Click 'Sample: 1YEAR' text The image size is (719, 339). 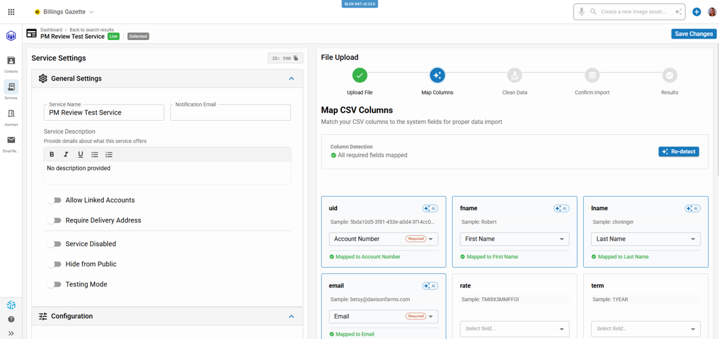pos(610,299)
